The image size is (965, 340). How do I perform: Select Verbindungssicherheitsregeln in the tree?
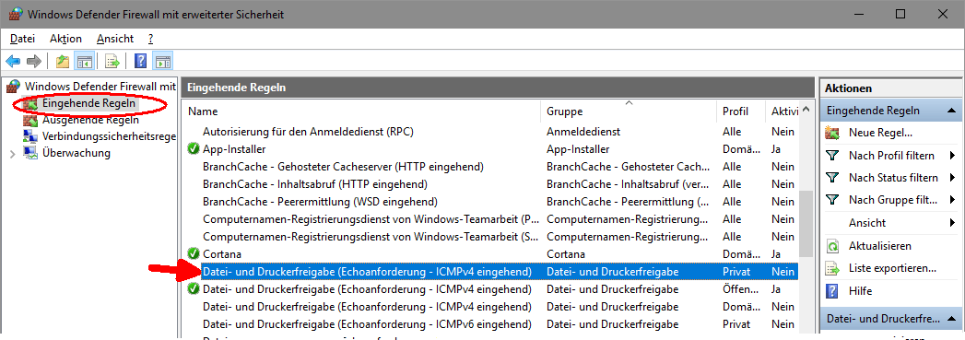pos(109,136)
